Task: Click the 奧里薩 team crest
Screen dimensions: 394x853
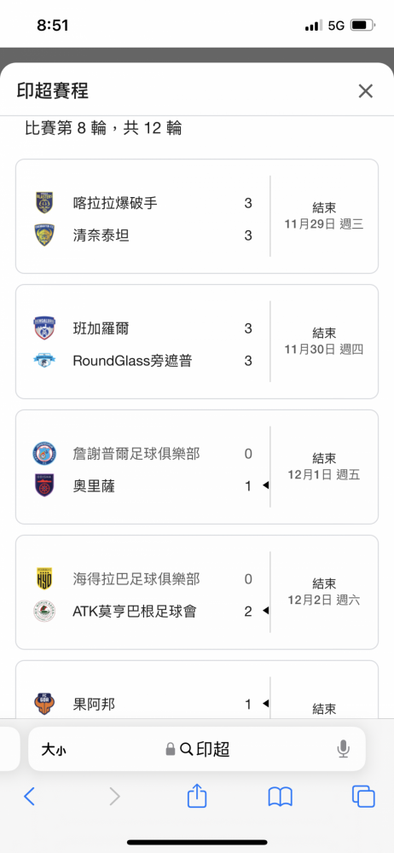Action: click(x=44, y=486)
